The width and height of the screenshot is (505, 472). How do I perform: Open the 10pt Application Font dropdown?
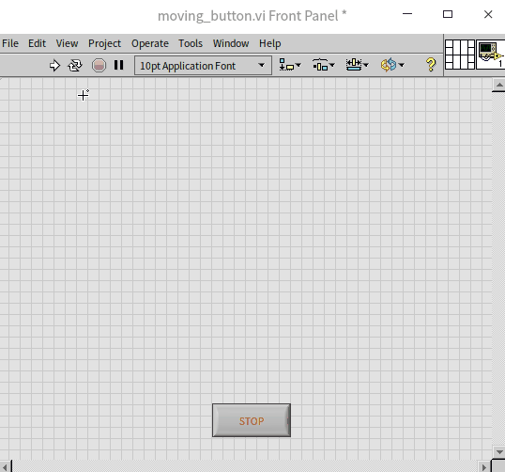(203, 66)
